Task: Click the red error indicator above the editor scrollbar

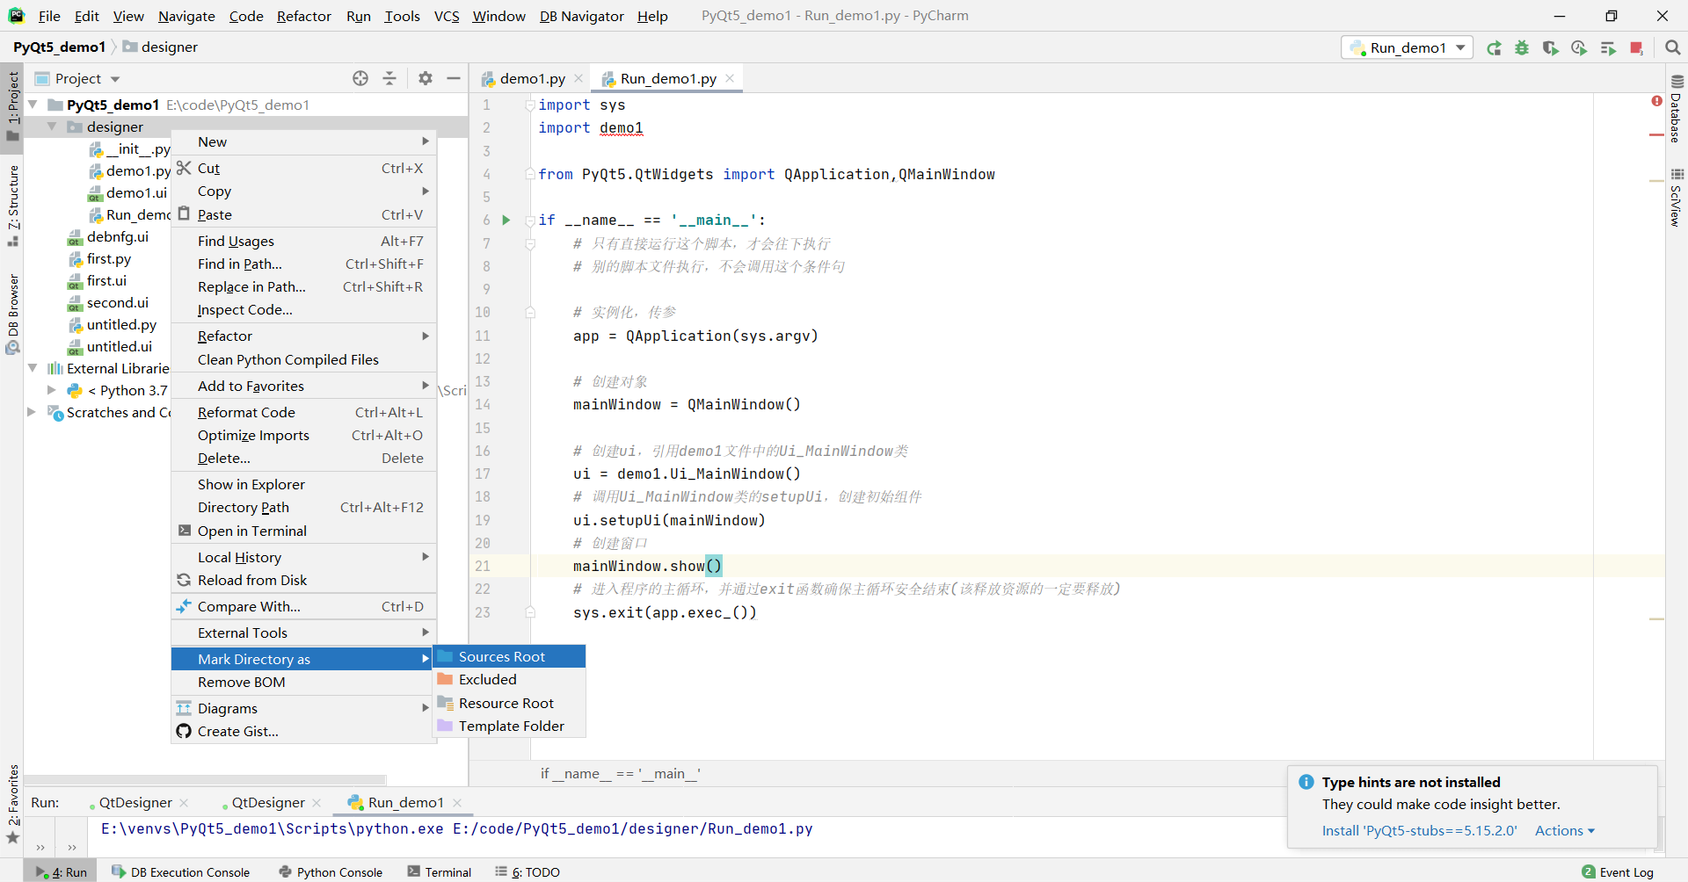Action: pos(1656,101)
